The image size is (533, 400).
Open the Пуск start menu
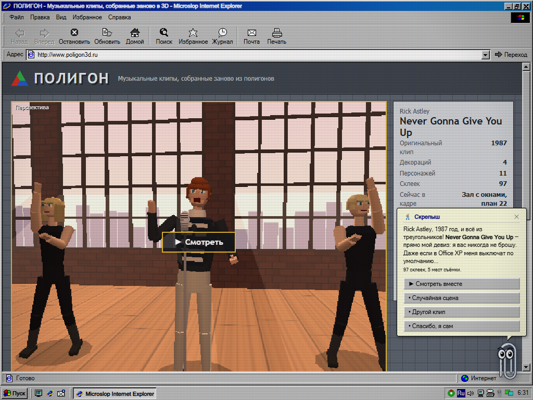pyautogui.click(x=14, y=393)
